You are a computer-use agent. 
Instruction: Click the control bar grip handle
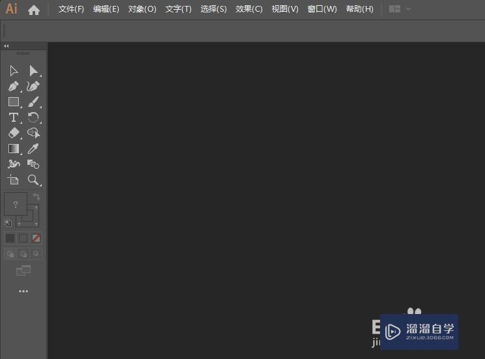tap(4, 31)
